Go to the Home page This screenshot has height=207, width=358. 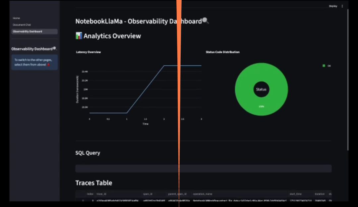tap(16, 18)
